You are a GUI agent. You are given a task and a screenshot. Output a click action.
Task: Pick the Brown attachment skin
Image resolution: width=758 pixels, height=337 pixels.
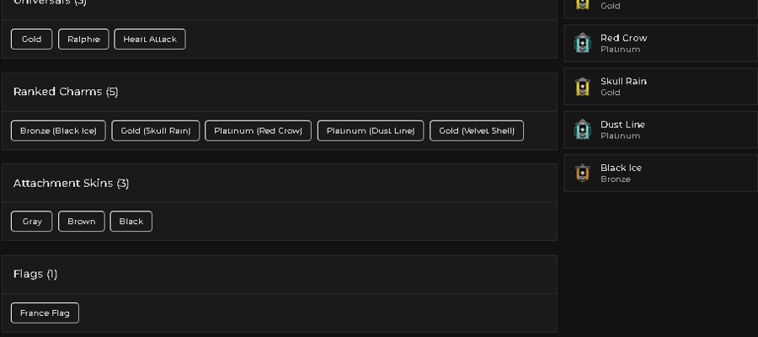click(81, 222)
